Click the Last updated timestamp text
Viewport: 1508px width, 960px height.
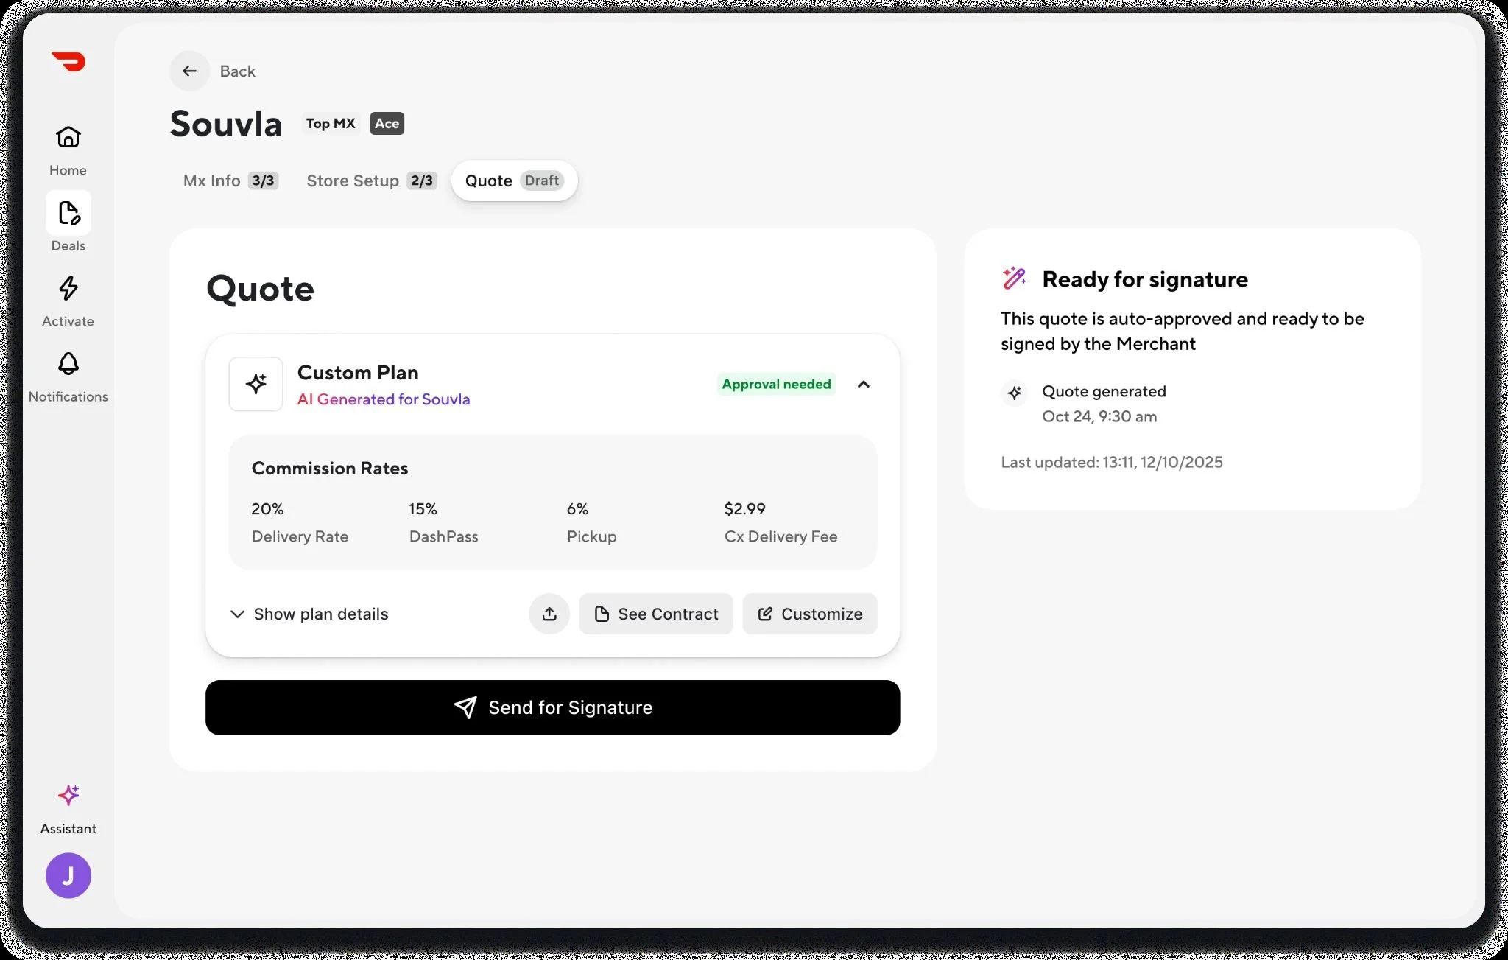tap(1111, 462)
